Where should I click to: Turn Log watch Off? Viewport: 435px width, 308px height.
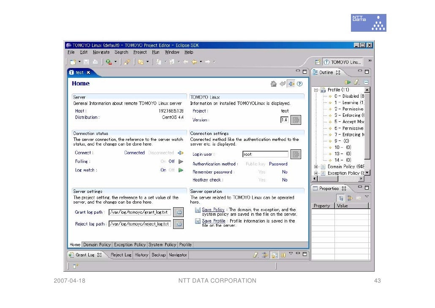point(171,170)
